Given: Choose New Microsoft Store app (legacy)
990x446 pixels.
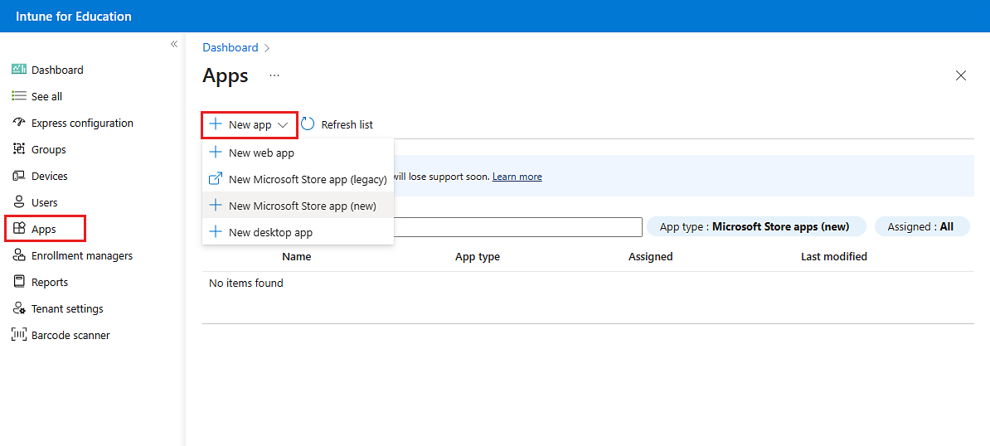Looking at the screenshot, I should pos(298,179).
